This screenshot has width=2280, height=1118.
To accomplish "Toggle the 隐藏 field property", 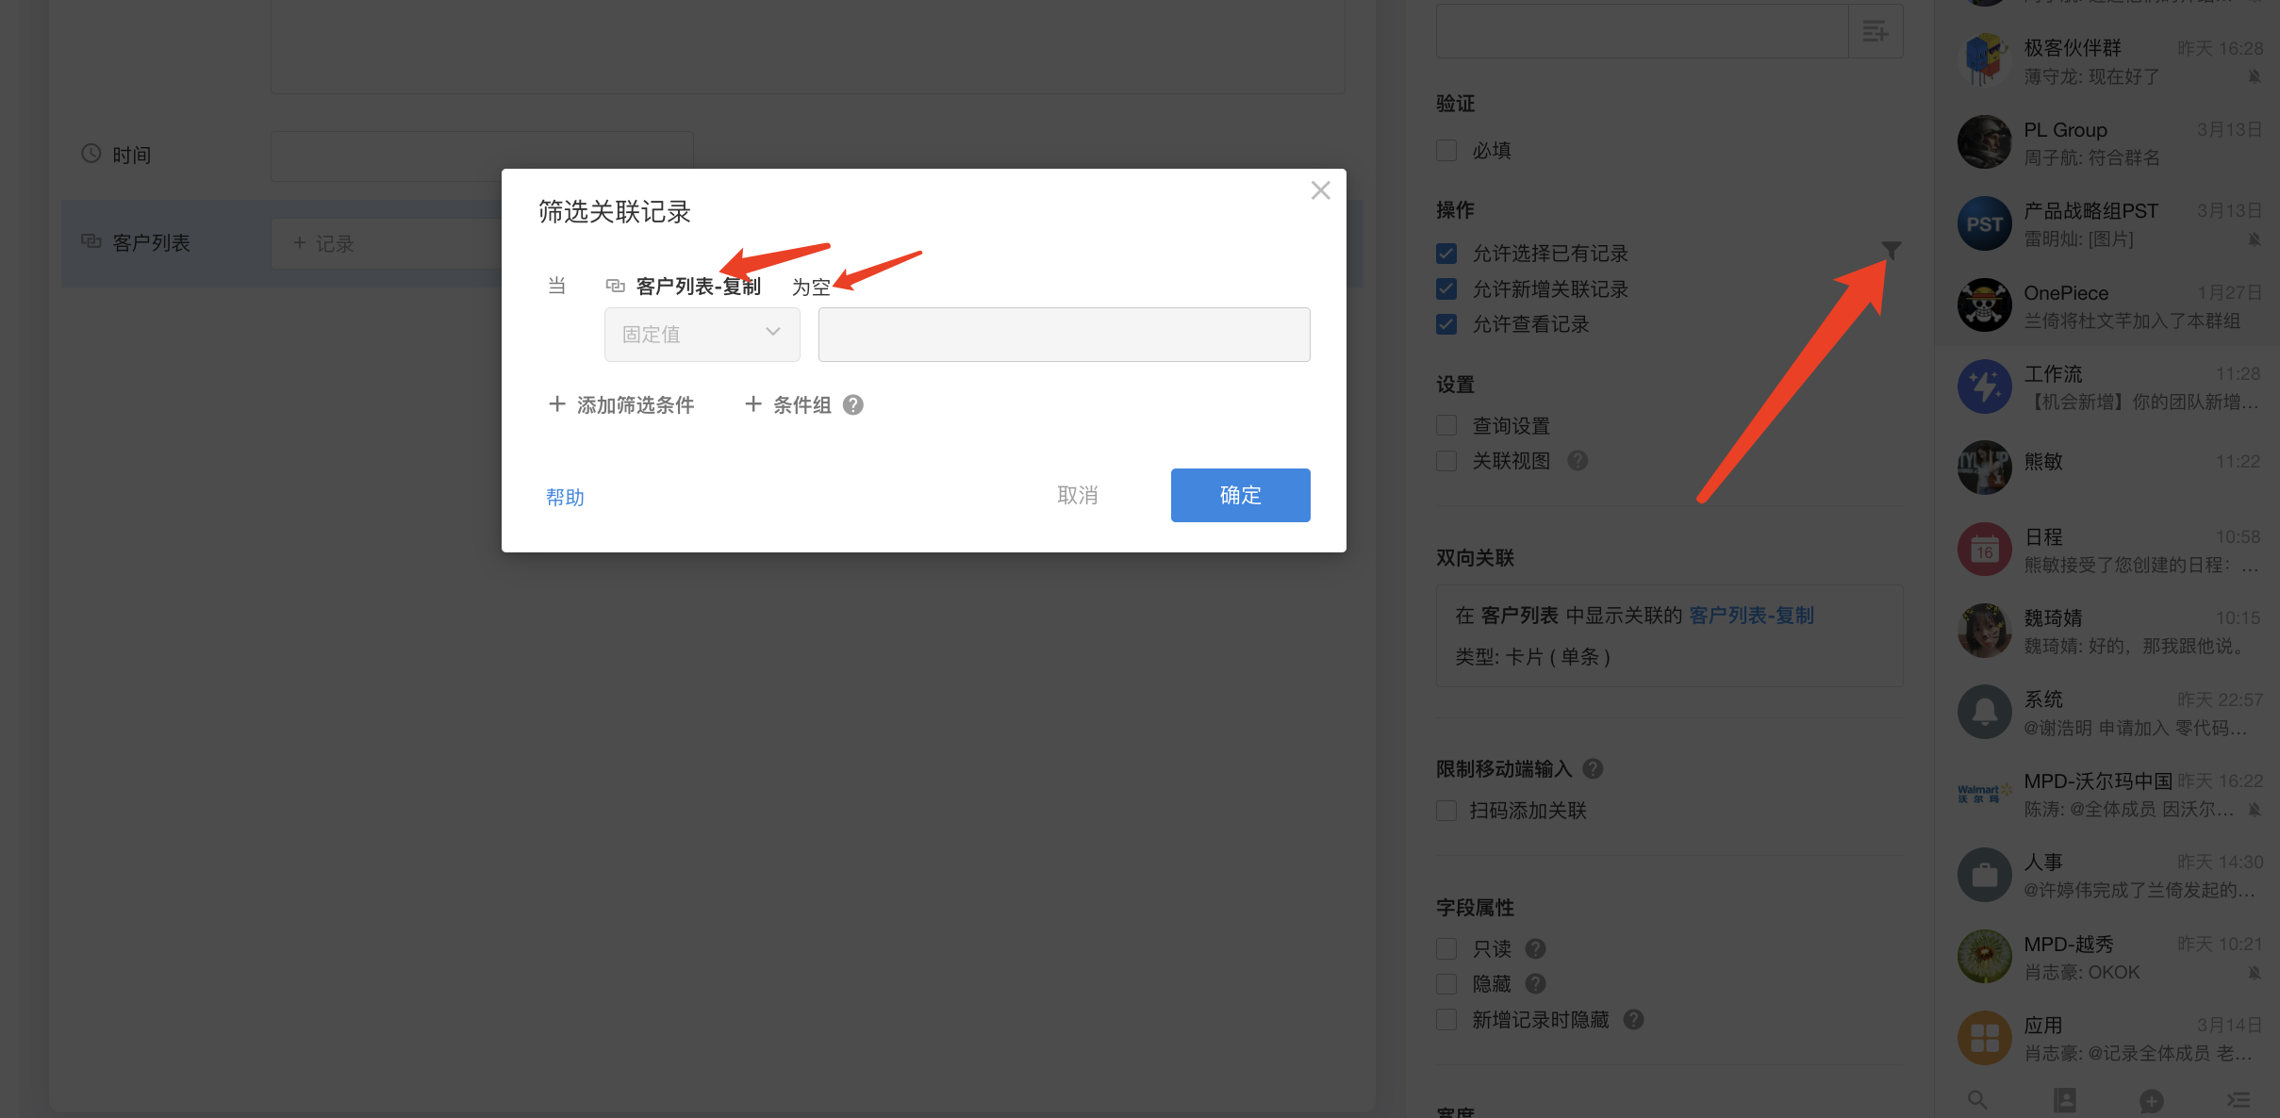I will pos(1446,983).
